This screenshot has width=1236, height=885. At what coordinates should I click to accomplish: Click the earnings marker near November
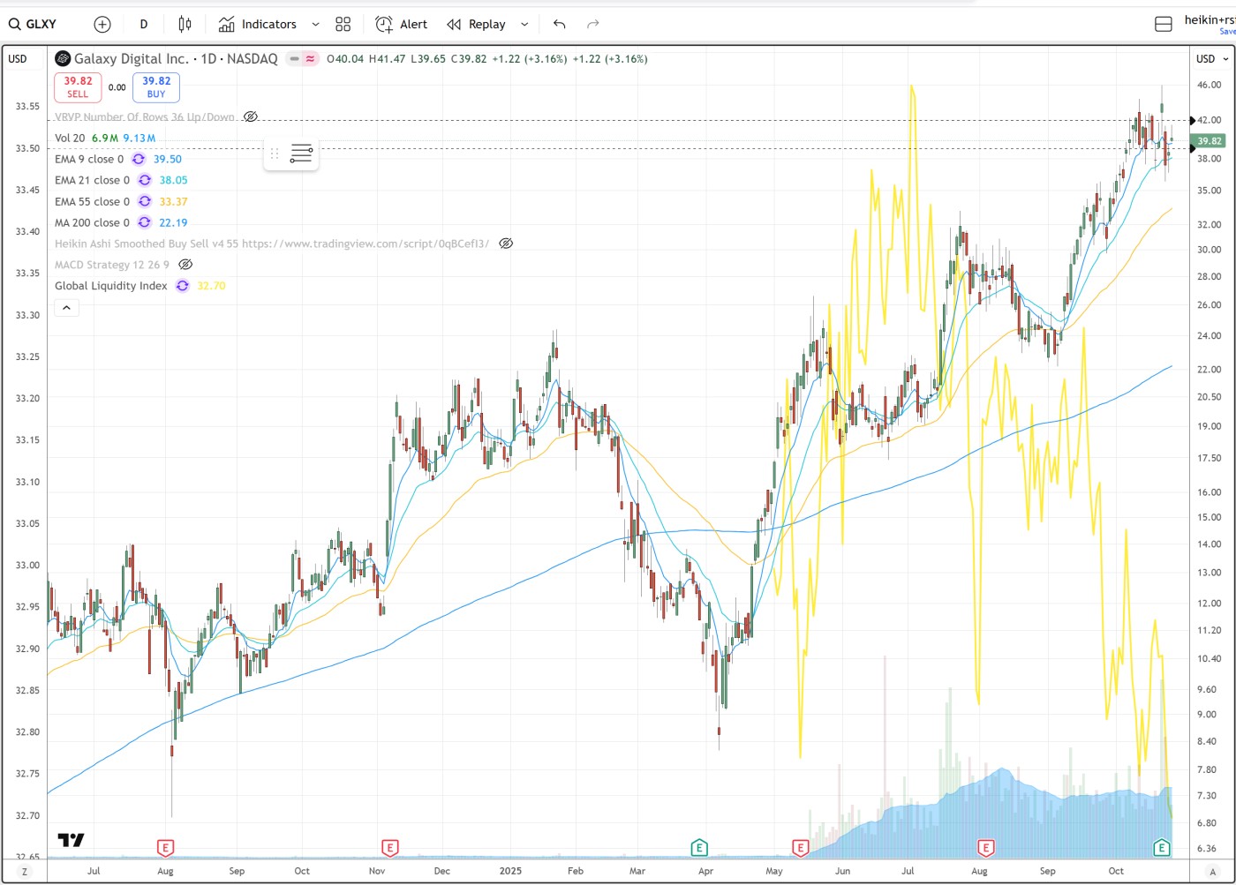390,848
